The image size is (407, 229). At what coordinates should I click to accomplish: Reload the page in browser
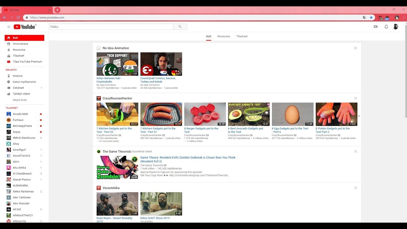coord(18,17)
